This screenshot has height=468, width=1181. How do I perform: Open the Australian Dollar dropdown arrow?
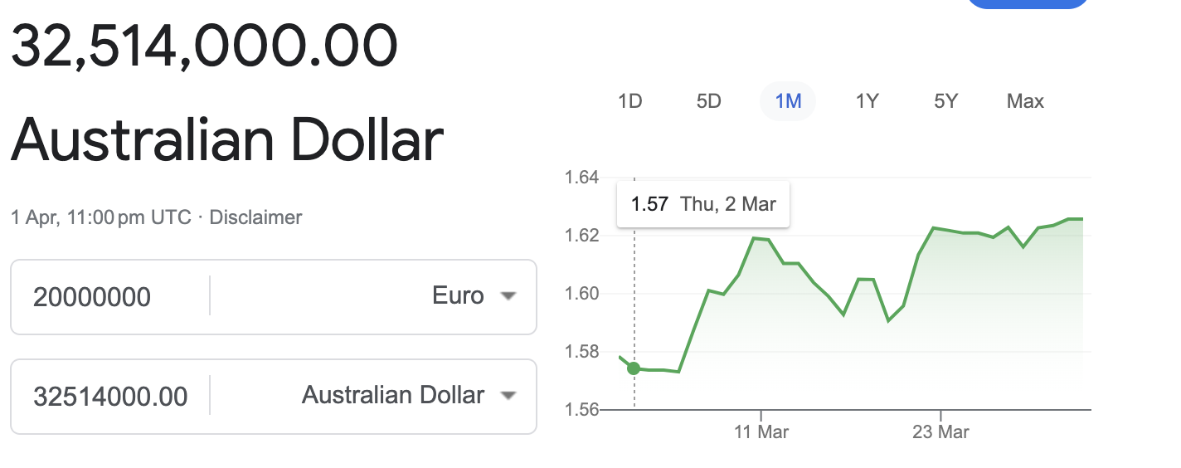[509, 396]
